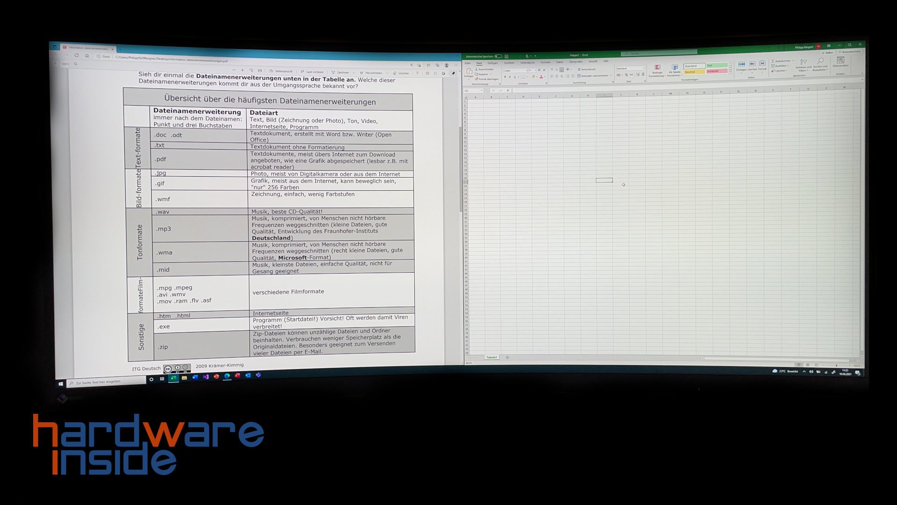Click Löschen eraser in PDF toolbar

click(x=401, y=73)
